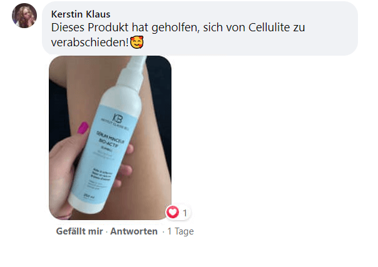Like the comment via Gefällt mir
The height and width of the screenshot is (267, 378).
pyautogui.click(x=79, y=231)
